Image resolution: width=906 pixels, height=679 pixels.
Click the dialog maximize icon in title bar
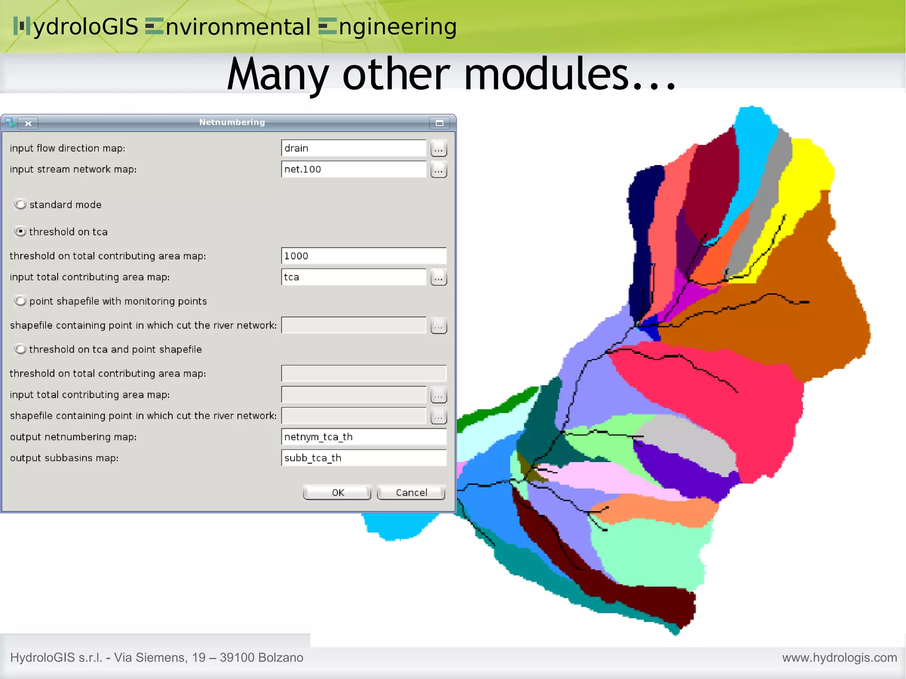point(439,123)
